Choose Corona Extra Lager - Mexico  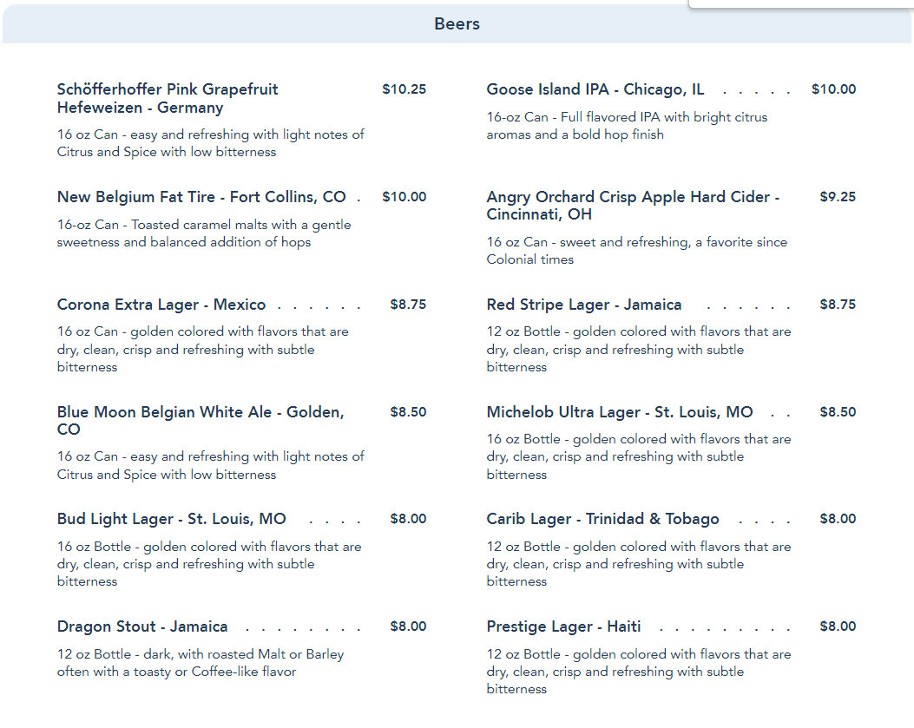click(161, 305)
